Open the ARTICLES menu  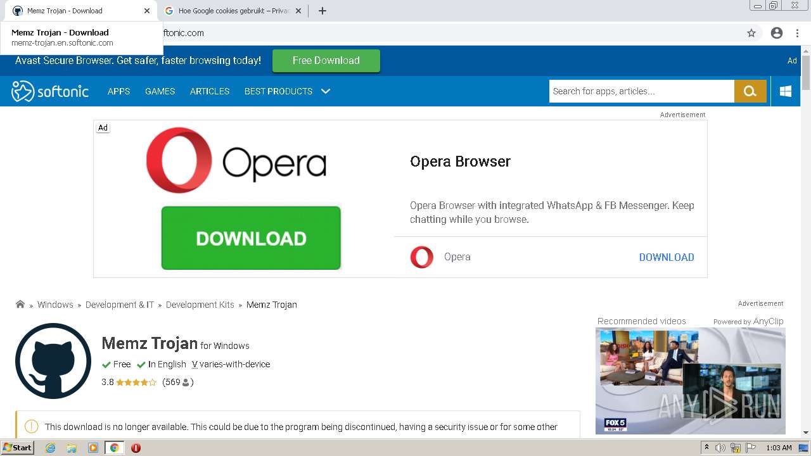coord(210,91)
